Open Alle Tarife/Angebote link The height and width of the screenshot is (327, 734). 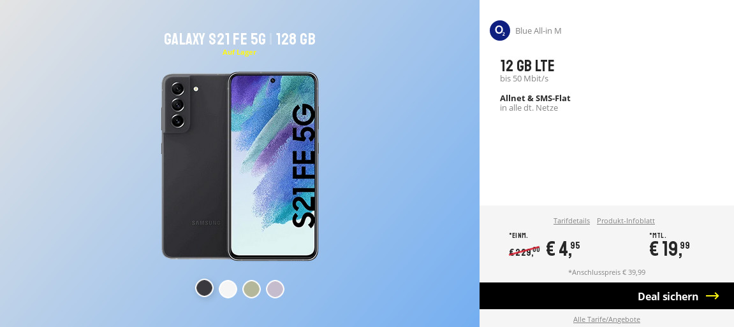[x=606, y=319]
